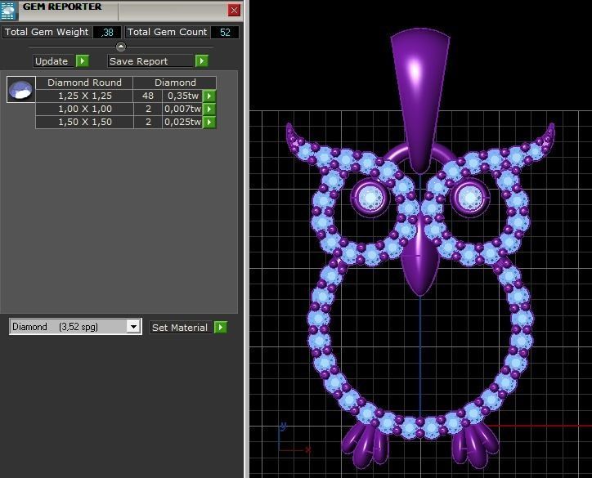Select the owl's left eye gem in viewport
The image size is (592, 478).
370,198
